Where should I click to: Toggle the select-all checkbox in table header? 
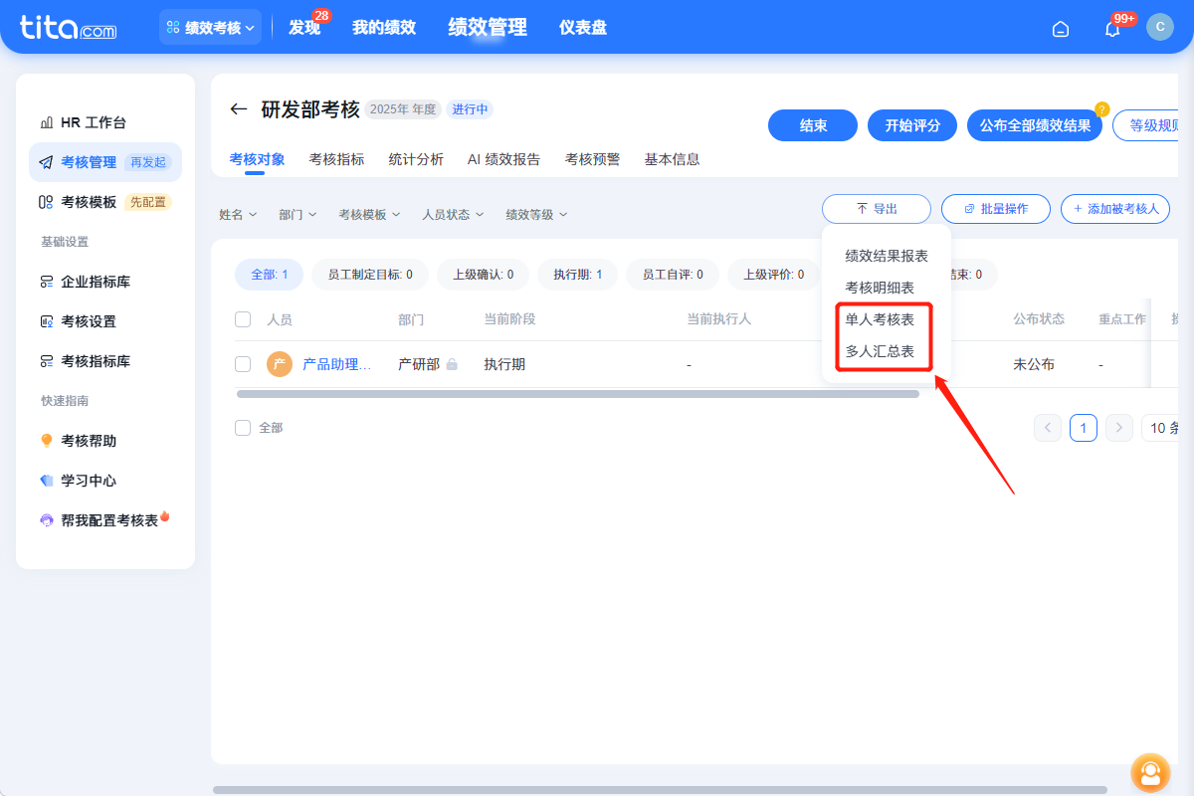[243, 319]
